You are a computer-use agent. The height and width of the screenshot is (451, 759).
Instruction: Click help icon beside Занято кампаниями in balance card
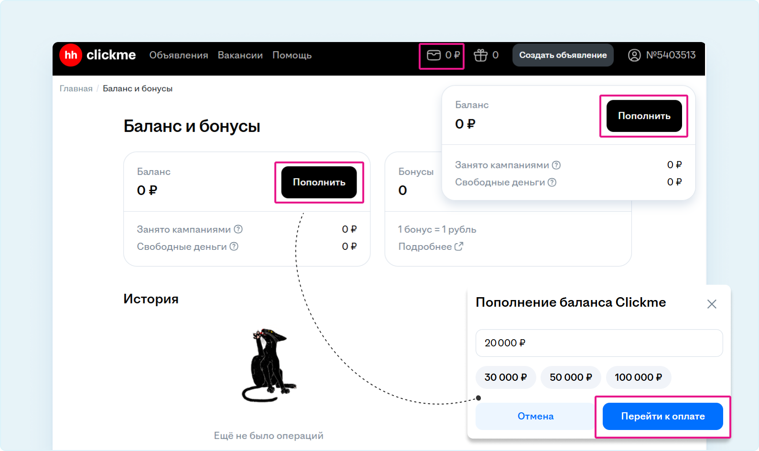click(238, 229)
